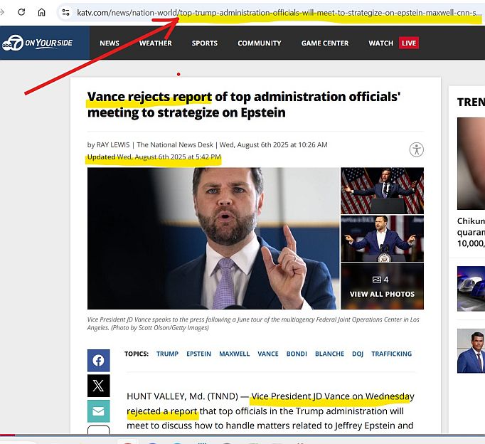Open the TRAFFICKING topic link
Viewport: 485px width, 444px height.
click(392, 354)
